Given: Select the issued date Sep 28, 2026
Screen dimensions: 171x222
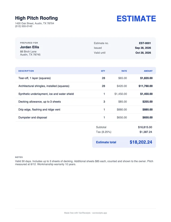Looking at the screenshot, I should pyautogui.click(x=143, y=48).
